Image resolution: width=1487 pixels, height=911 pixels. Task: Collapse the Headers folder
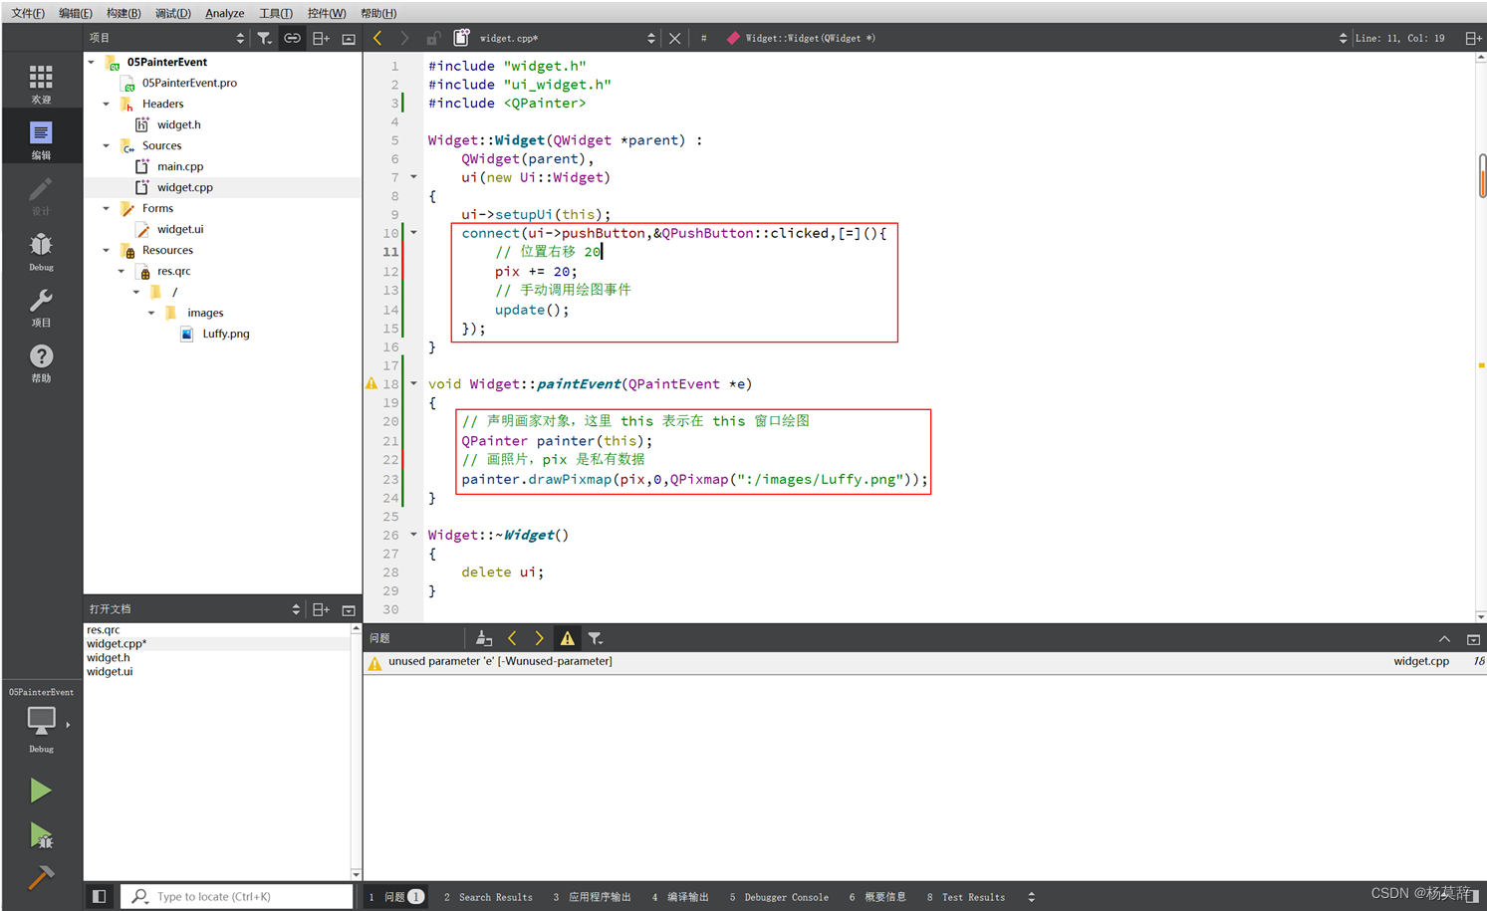click(x=107, y=104)
